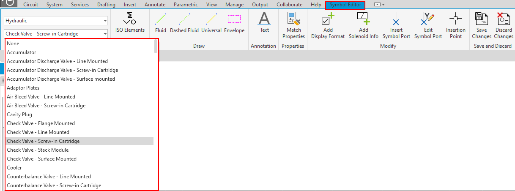Select Accumulator Discharge Valve - Line Mounted
This screenshot has height=191, width=515.
tap(79, 61)
